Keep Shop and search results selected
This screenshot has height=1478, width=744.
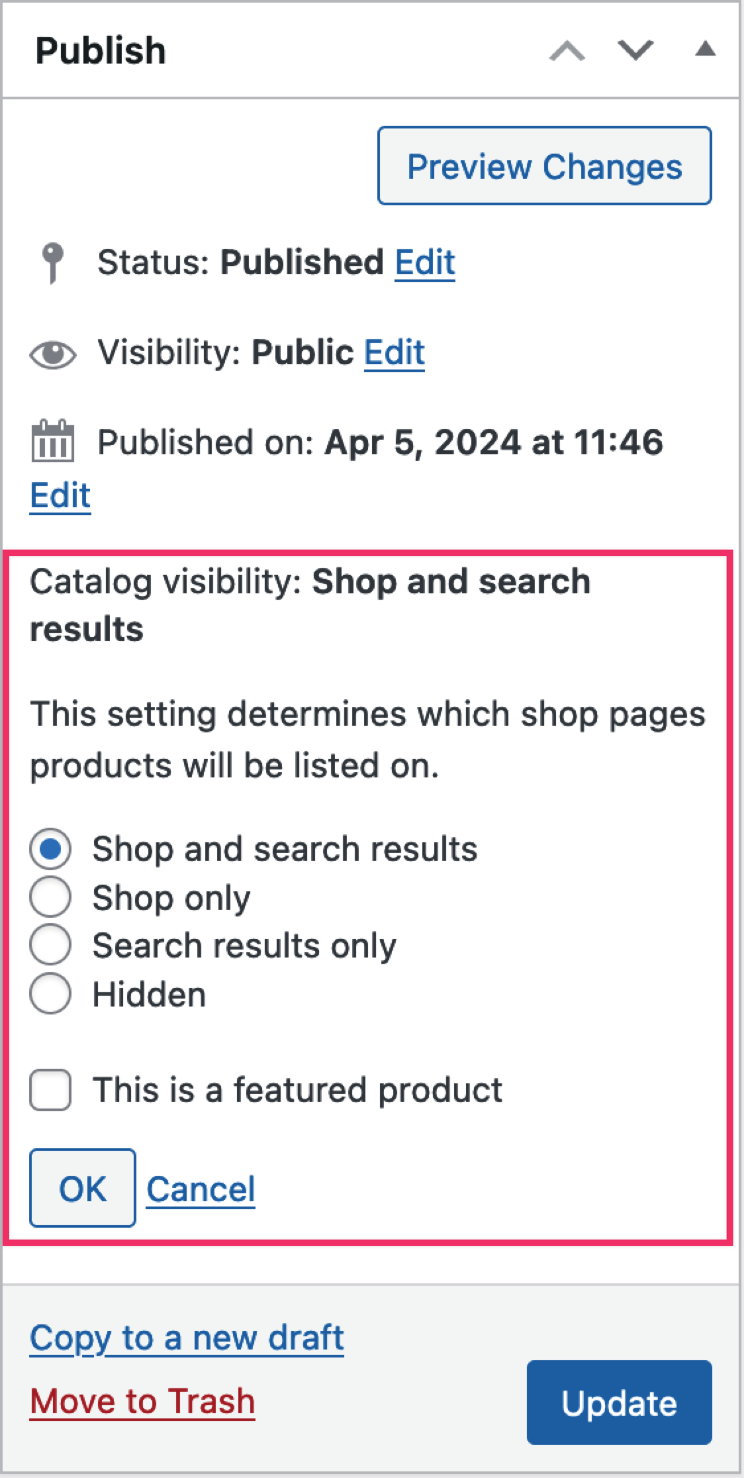[49, 850]
